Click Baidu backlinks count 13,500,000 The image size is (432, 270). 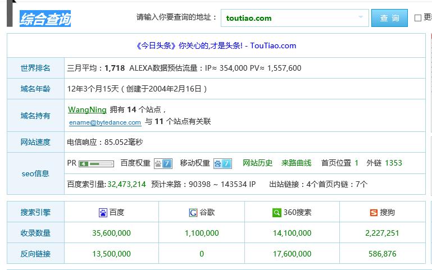click(x=112, y=254)
